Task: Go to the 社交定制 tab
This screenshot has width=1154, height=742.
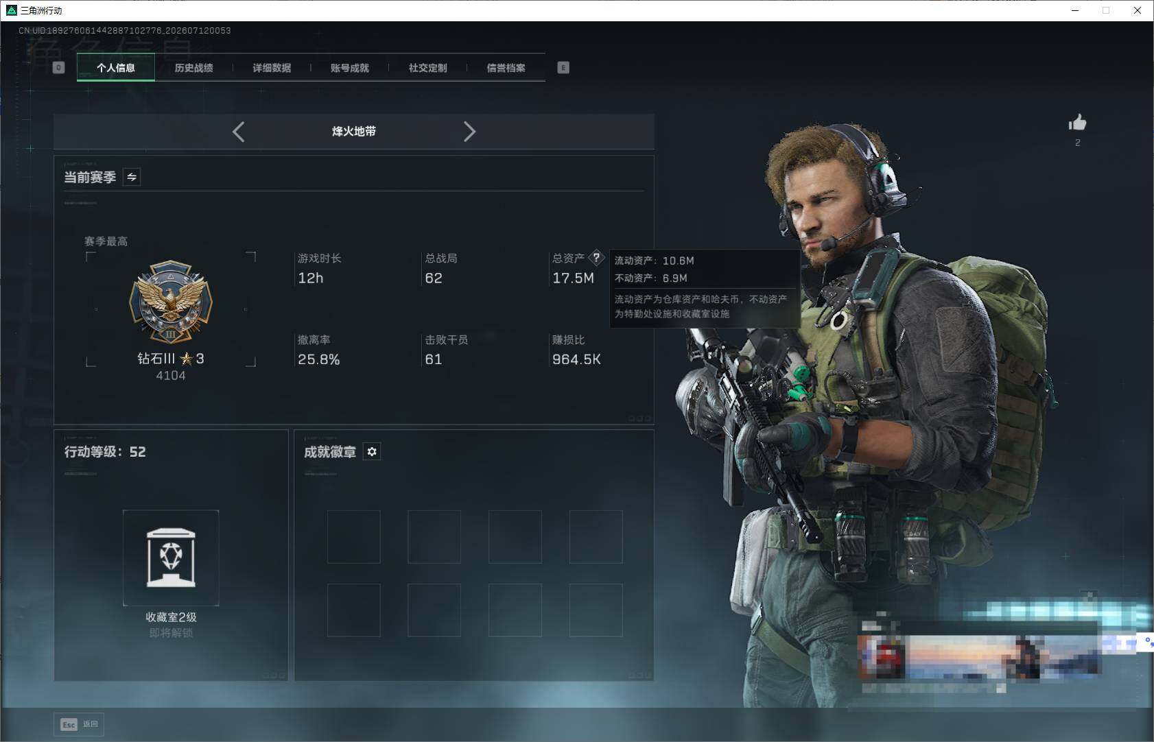Action: pyautogui.click(x=428, y=67)
